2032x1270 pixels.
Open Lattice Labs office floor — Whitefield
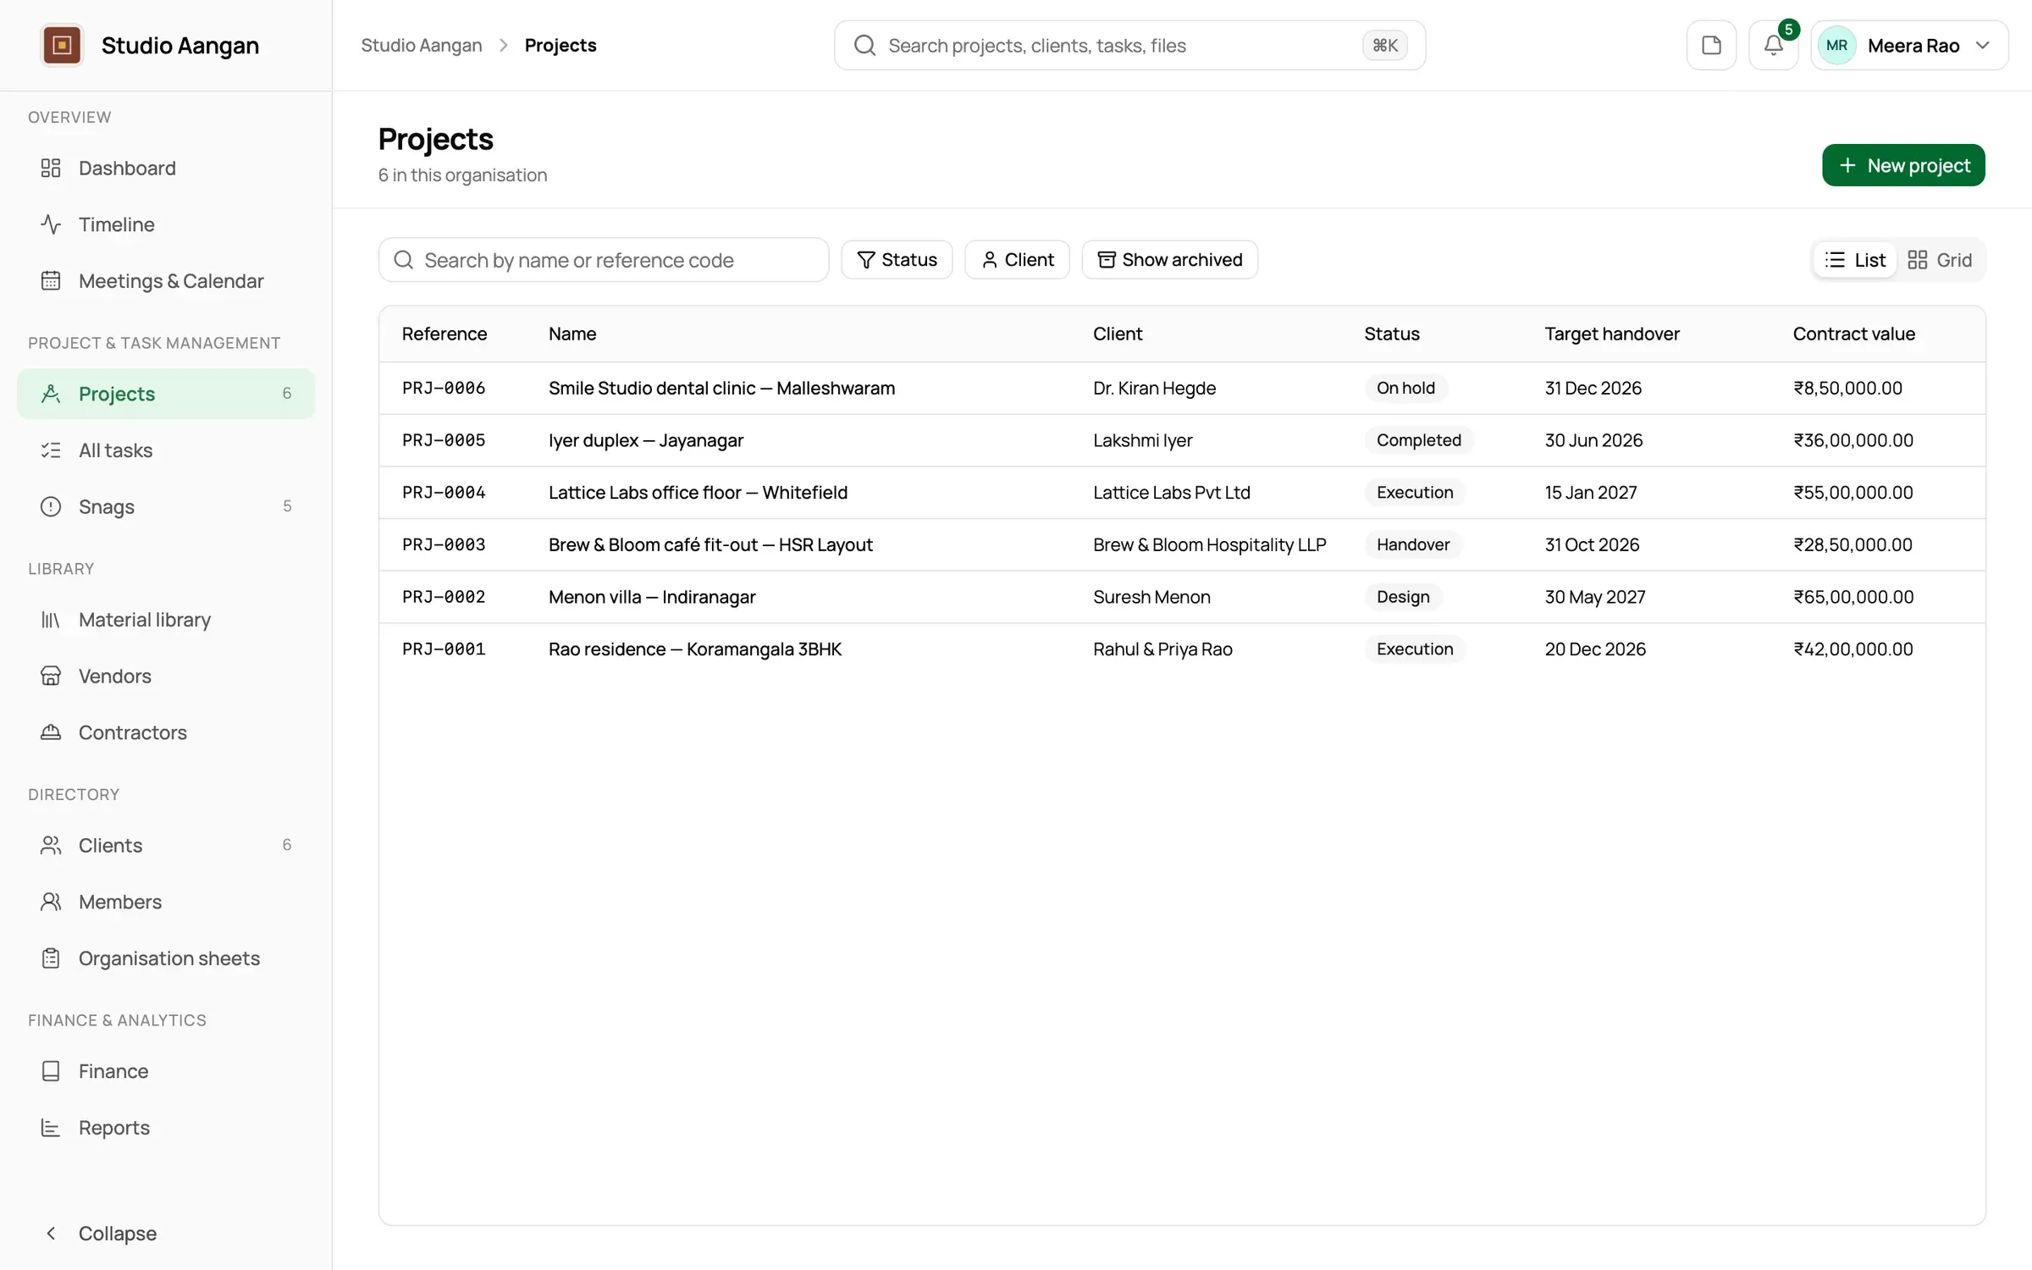(x=698, y=492)
